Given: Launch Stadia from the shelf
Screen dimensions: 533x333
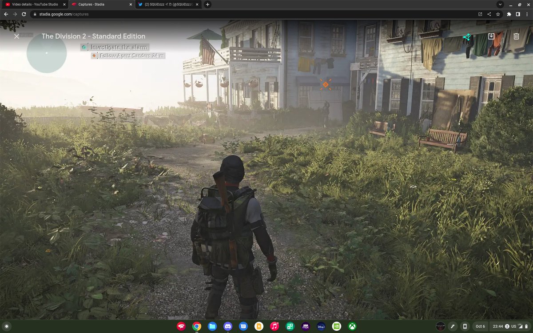Looking at the screenshot, I should point(181,326).
